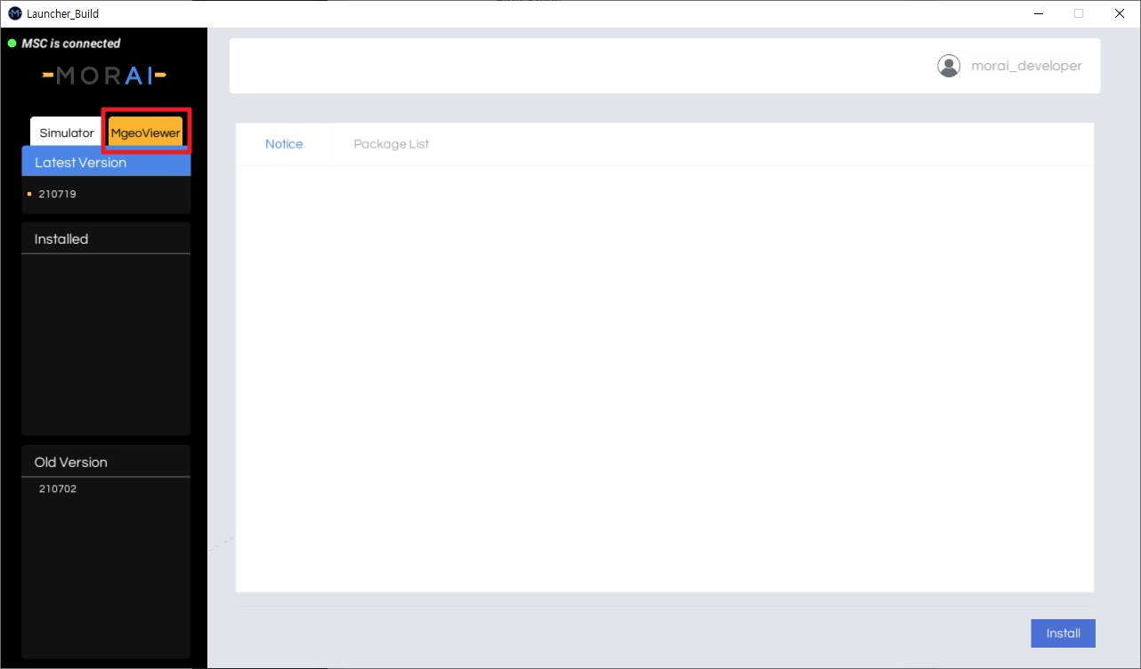1141x669 pixels.
Task: Click the yellow bullet beside version 210719
Action: (29, 194)
